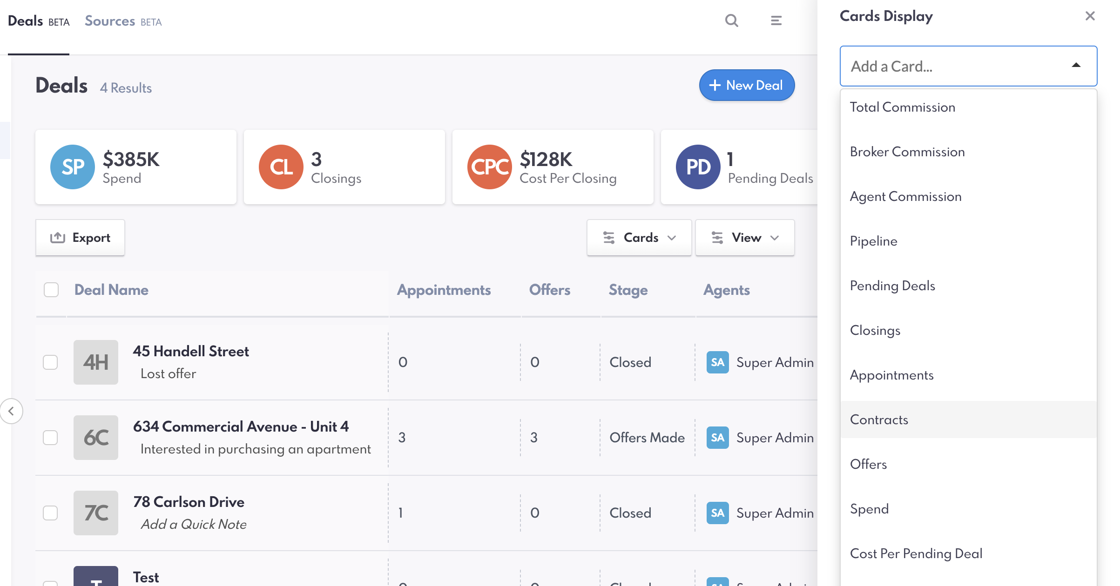Collapse sidebar with left arrow icon
Viewport: 1120px width, 586px height.
[x=11, y=411]
